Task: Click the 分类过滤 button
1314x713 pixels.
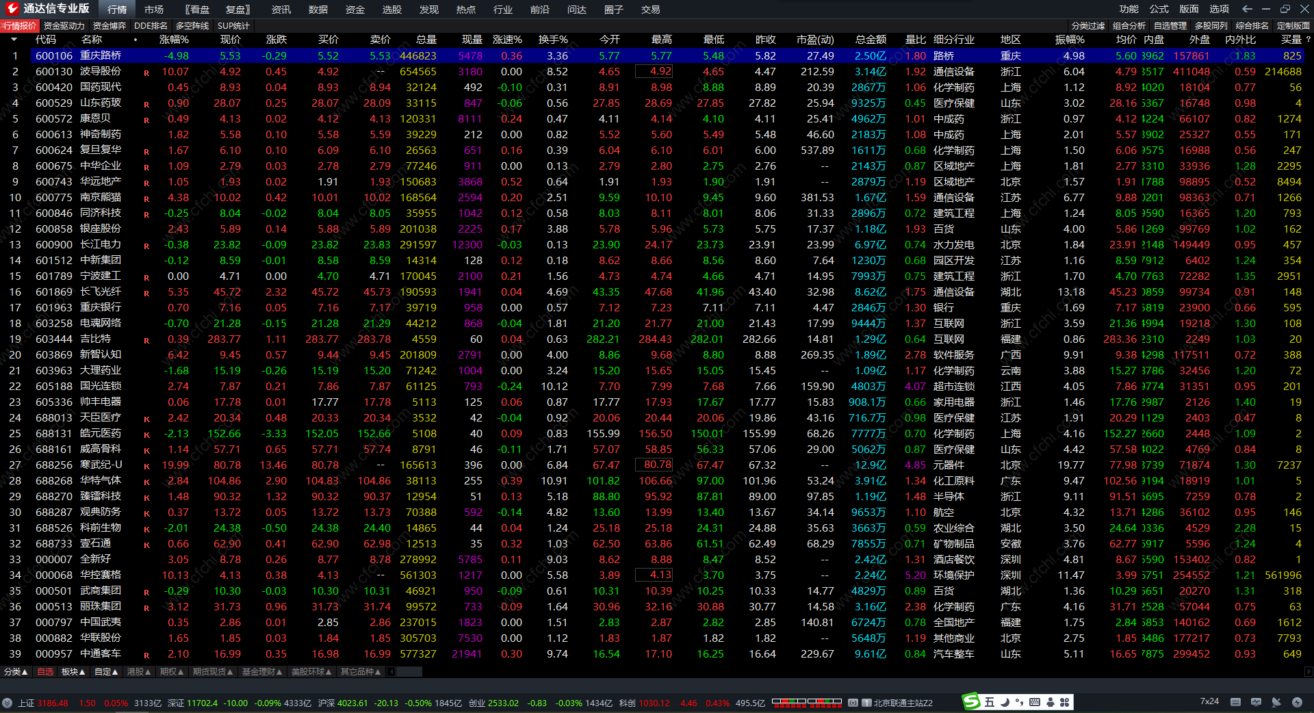Action: click(1088, 26)
